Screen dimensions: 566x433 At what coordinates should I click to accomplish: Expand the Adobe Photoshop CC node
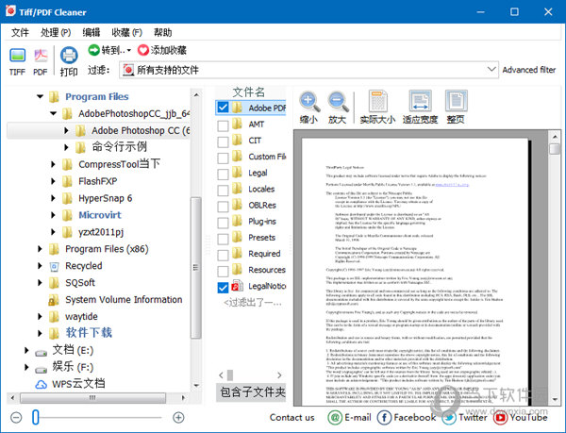tap(66, 130)
